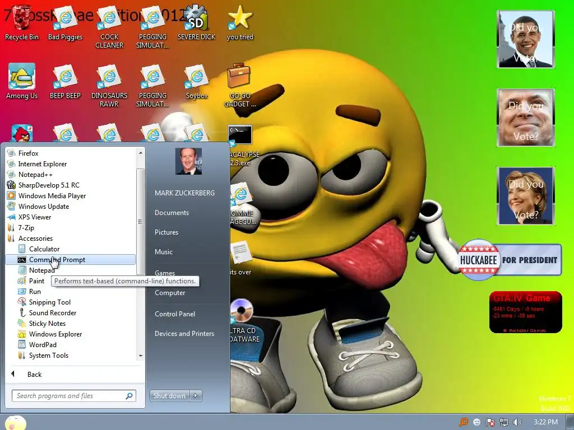
Task: Open Documents from the Start menu
Action: 172,213
